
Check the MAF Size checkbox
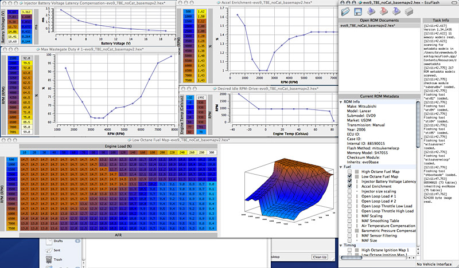[349, 241]
